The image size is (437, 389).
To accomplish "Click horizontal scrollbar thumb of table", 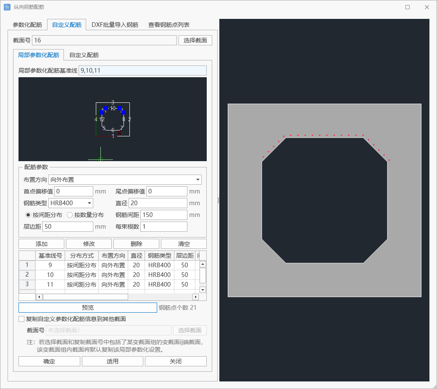I will (x=85, y=297).
